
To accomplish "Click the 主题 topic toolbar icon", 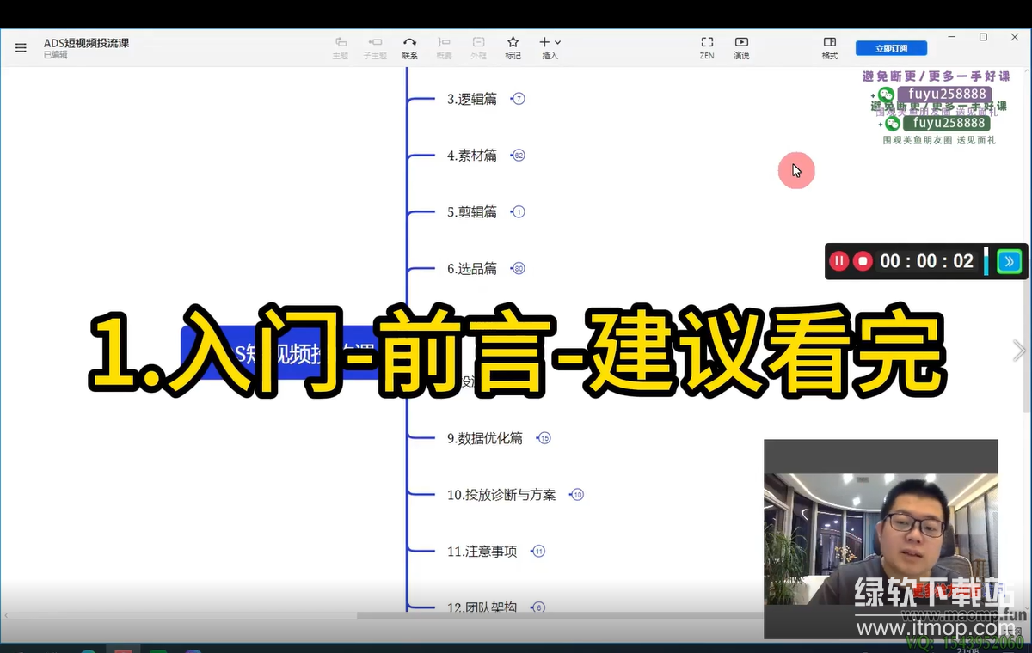I will (341, 47).
